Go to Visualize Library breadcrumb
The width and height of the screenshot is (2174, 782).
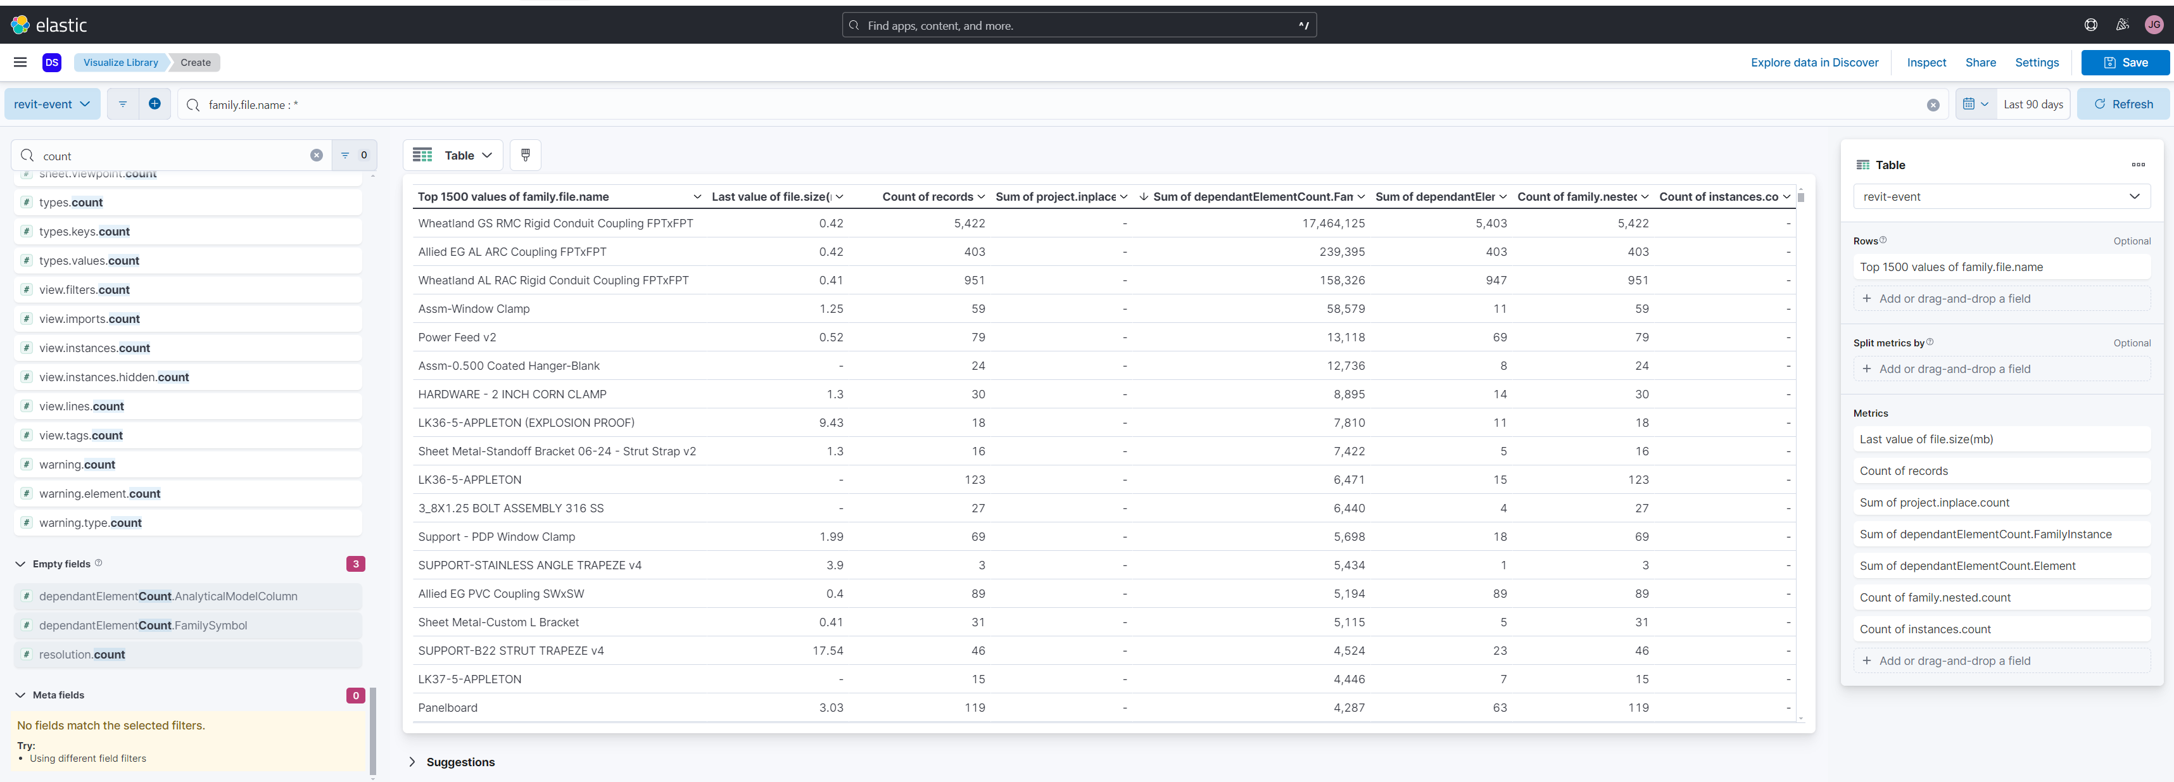[x=121, y=63]
